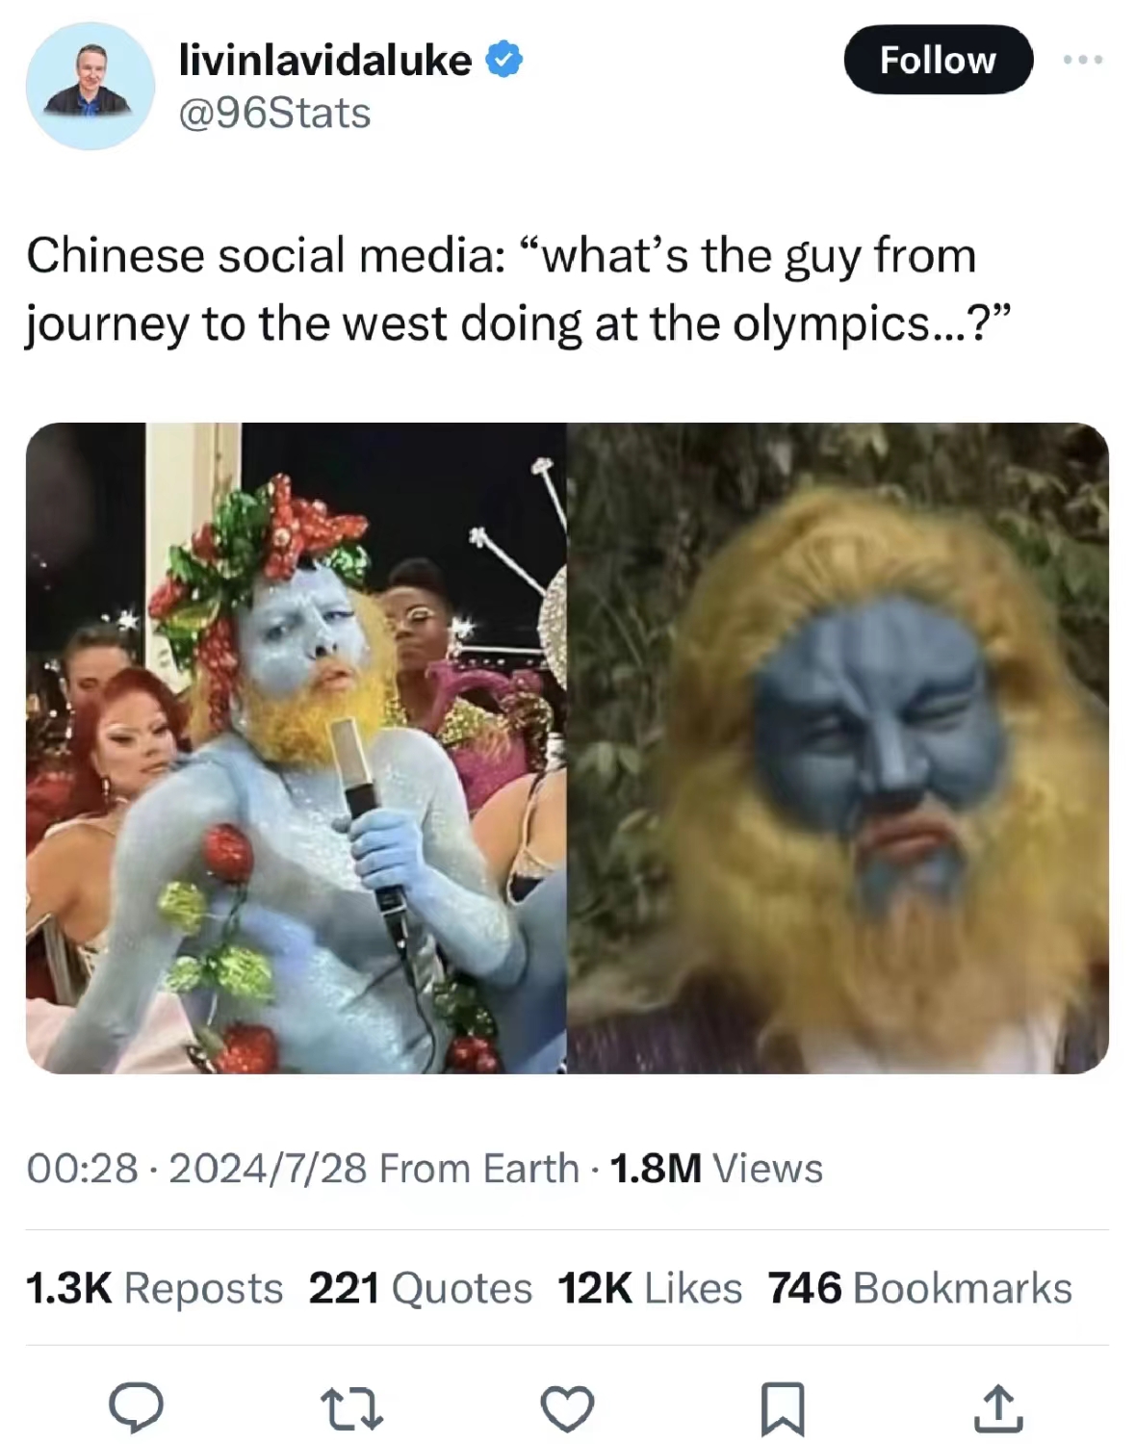The image size is (1135, 1444).
Task: Open the right blue-faced character photo
Action: [838, 748]
